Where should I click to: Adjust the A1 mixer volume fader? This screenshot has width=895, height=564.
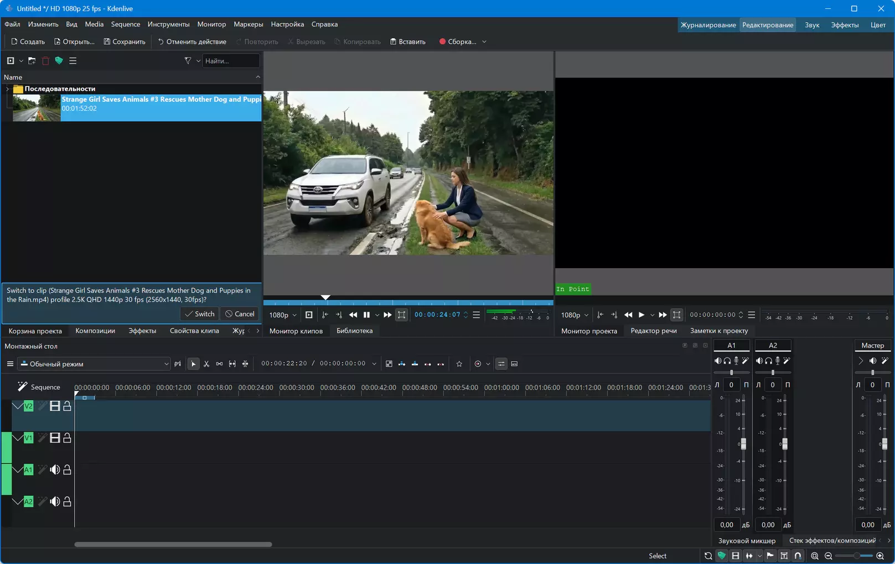click(743, 443)
